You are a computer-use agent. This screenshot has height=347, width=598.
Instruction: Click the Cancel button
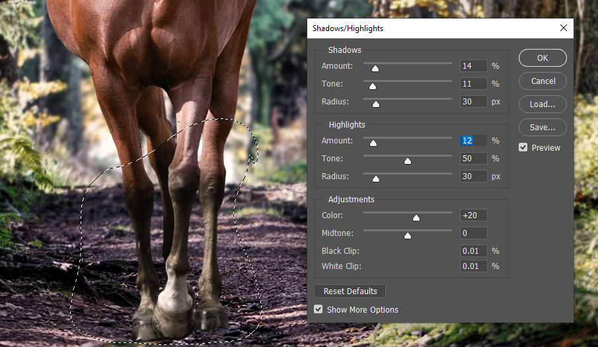coord(542,81)
